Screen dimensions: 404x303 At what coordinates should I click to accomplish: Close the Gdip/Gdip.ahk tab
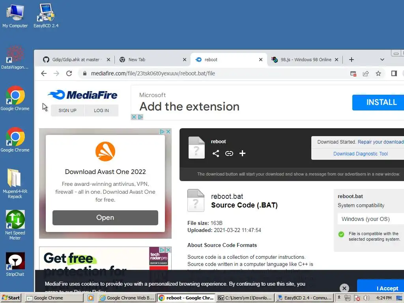tap(108, 60)
